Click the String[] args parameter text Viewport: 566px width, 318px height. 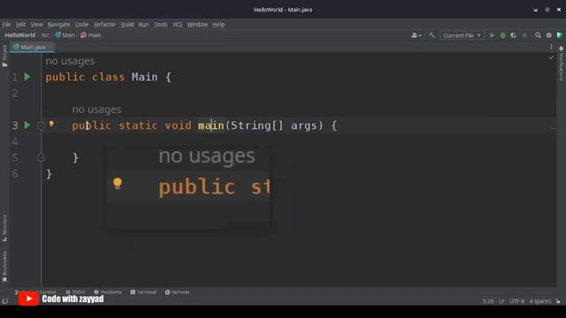[276, 125]
